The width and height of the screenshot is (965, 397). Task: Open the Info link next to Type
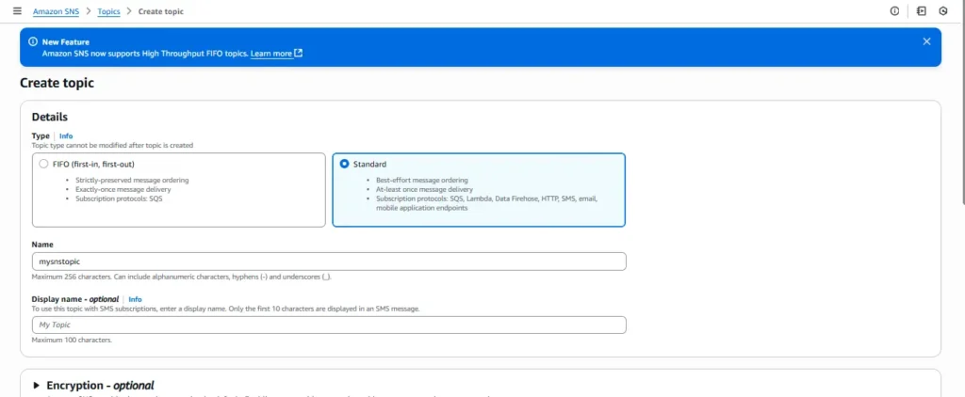coord(66,135)
